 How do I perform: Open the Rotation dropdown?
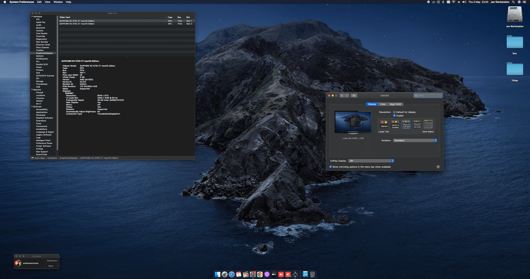[415, 141]
